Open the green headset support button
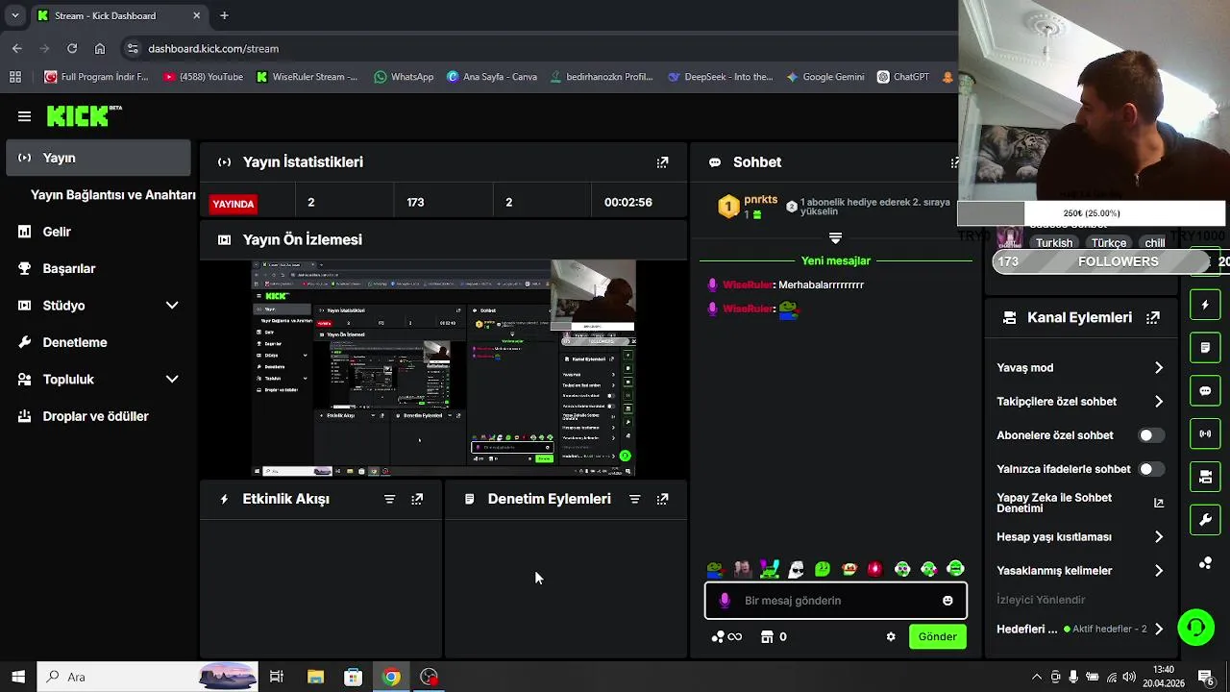Screen dimensions: 1230x692 coord(1196,628)
